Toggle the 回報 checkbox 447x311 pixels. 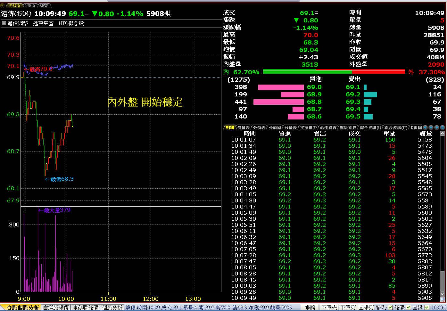pyautogui.click(x=426, y=307)
